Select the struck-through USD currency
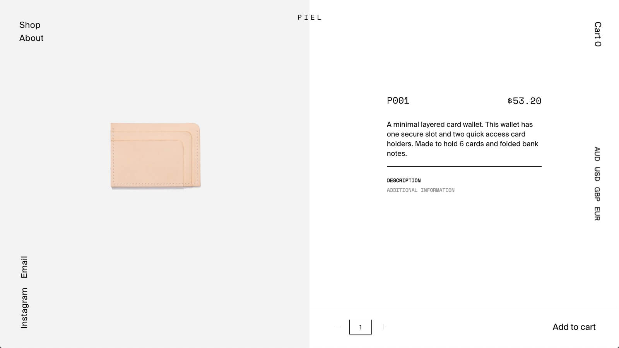 point(597,174)
